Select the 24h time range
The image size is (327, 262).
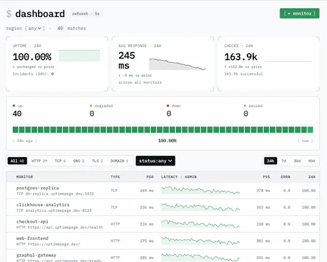click(271, 161)
